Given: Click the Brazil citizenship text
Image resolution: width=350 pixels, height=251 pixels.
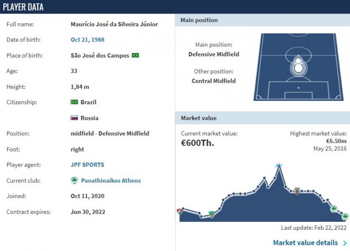Looking at the screenshot, I should 89,102.
